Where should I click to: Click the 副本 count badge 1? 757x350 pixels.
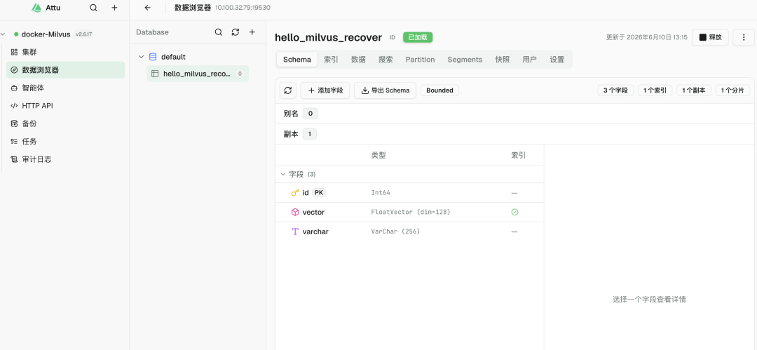tap(310, 135)
